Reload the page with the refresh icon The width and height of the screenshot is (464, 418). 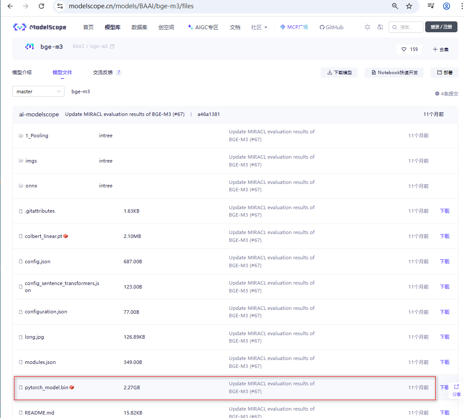(41, 6)
